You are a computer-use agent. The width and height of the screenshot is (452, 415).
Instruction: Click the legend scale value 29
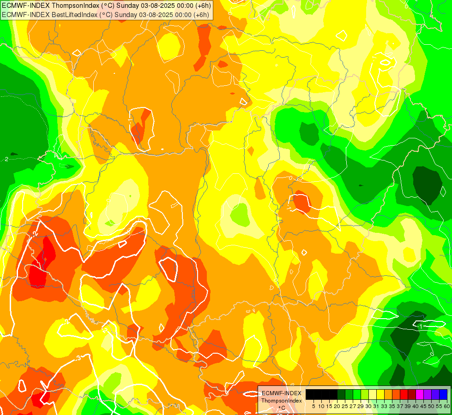tap(361, 406)
